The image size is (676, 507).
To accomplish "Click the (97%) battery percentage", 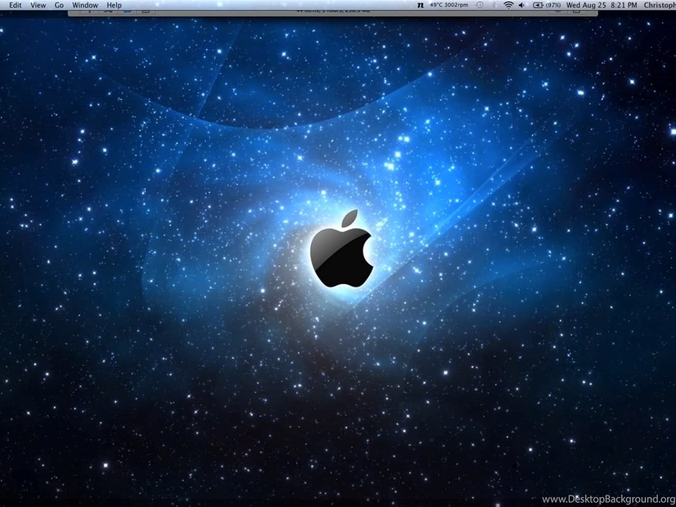I will [553, 5].
